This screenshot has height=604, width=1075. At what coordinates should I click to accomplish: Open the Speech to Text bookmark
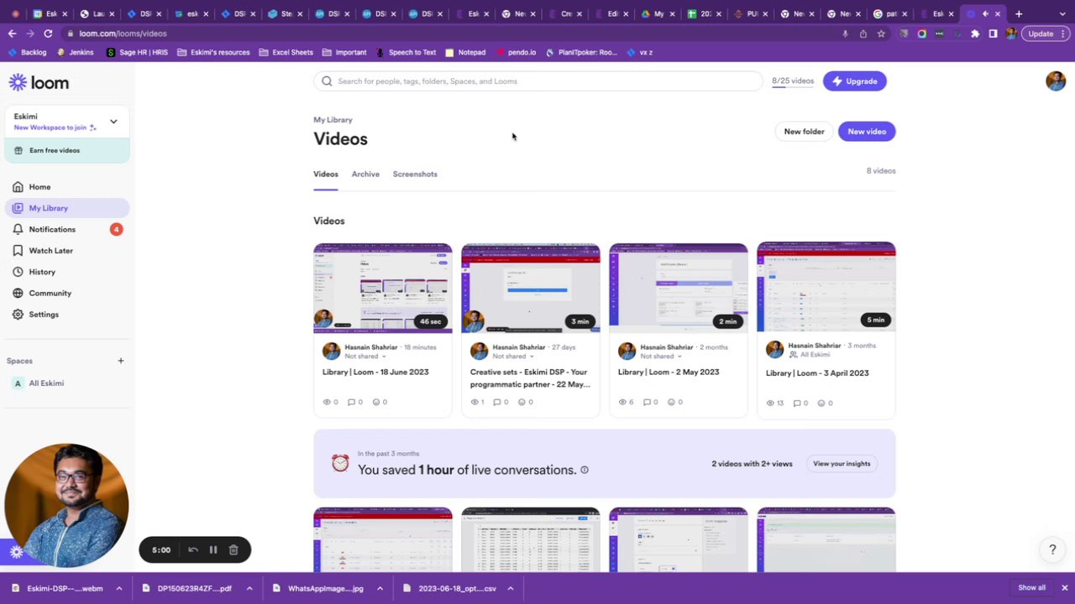pos(406,52)
